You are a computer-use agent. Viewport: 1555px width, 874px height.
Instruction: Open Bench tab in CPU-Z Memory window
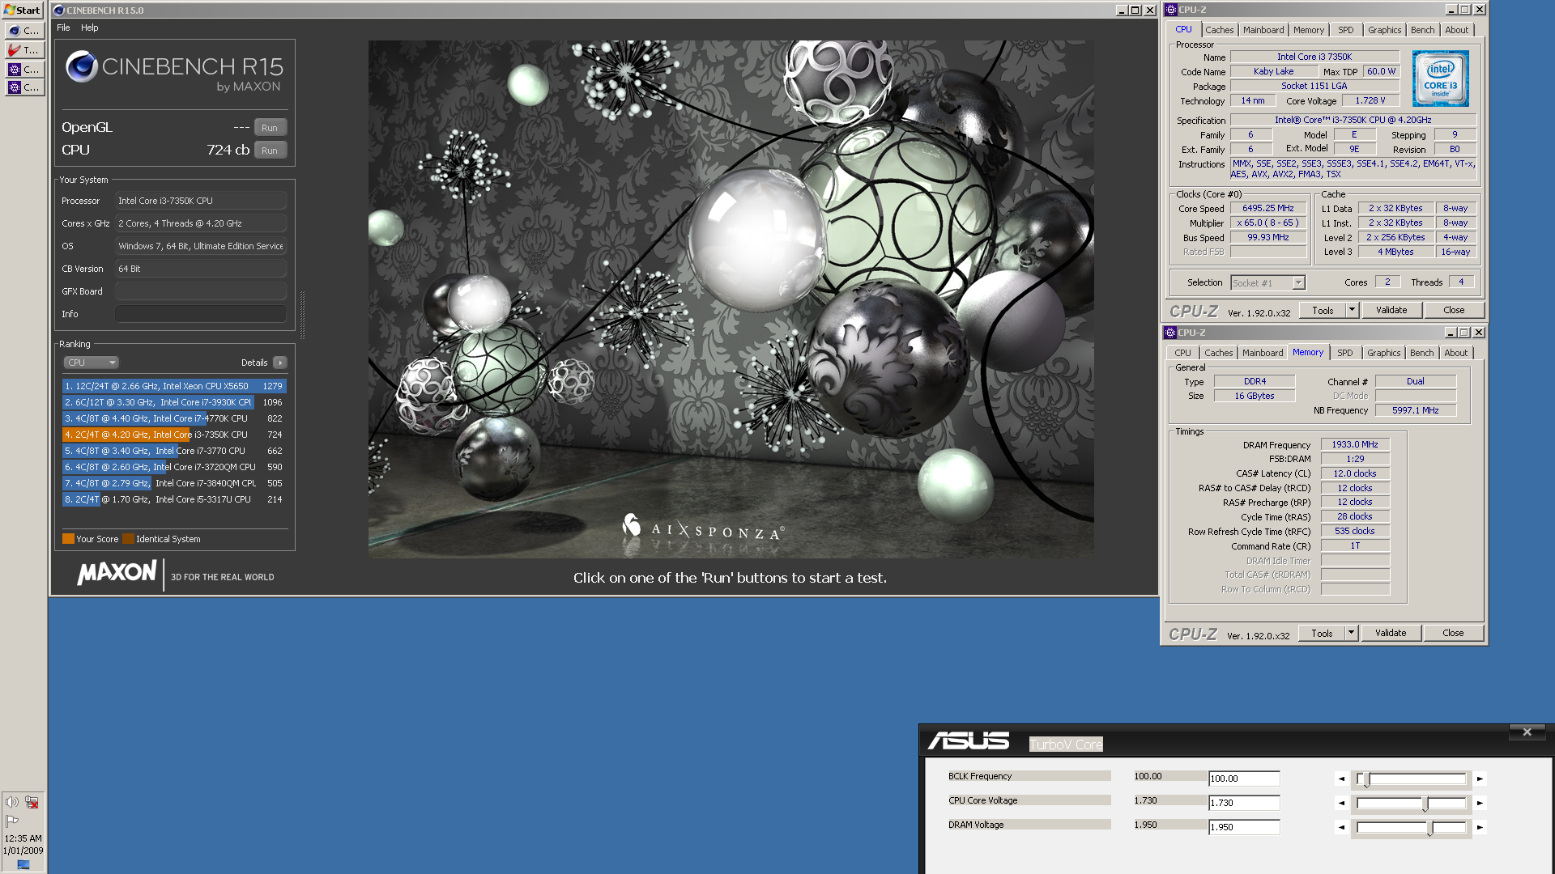(1421, 353)
